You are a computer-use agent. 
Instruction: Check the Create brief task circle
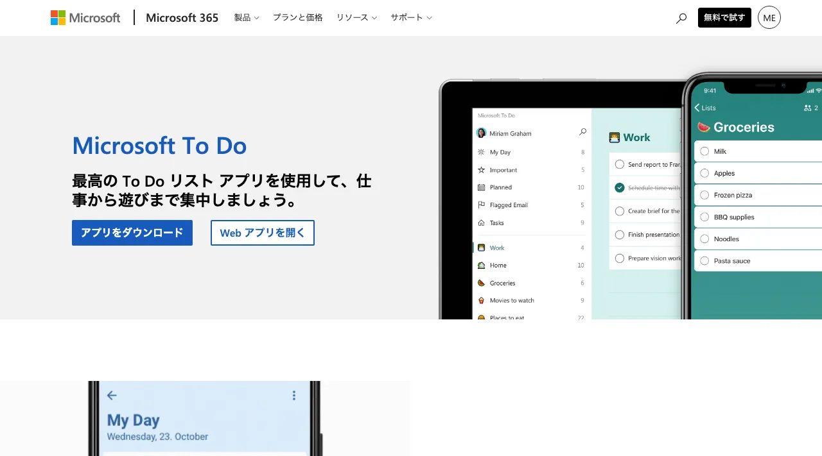pyautogui.click(x=620, y=211)
